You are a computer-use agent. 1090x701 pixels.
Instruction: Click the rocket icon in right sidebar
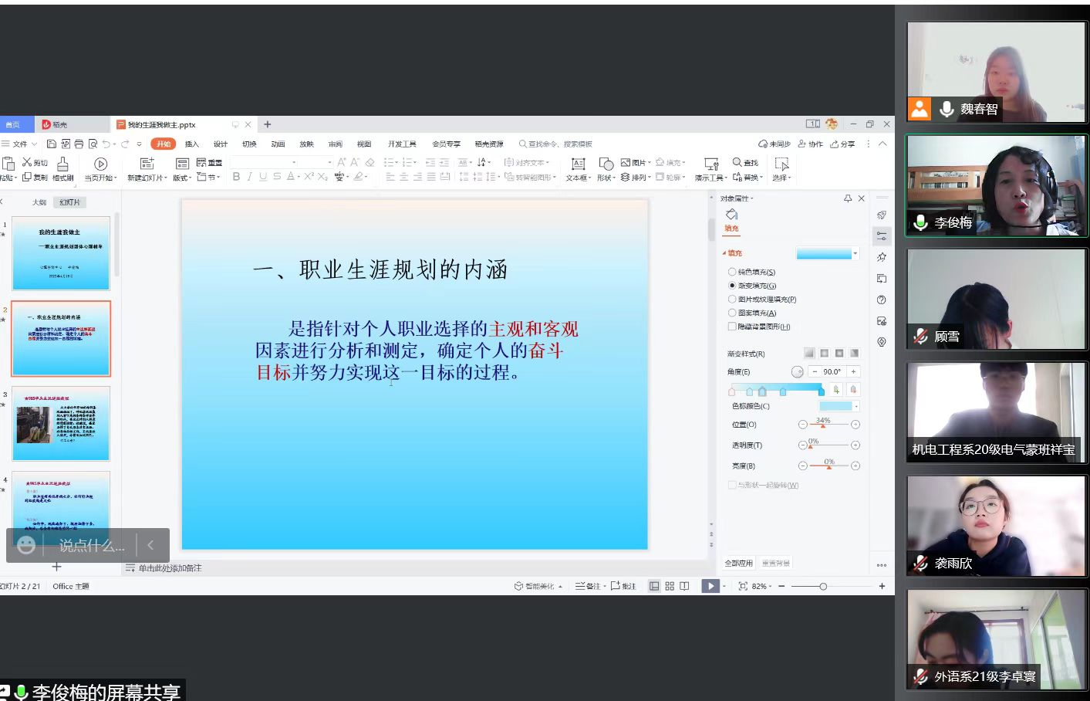pyautogui.click(x=882, y=215)
